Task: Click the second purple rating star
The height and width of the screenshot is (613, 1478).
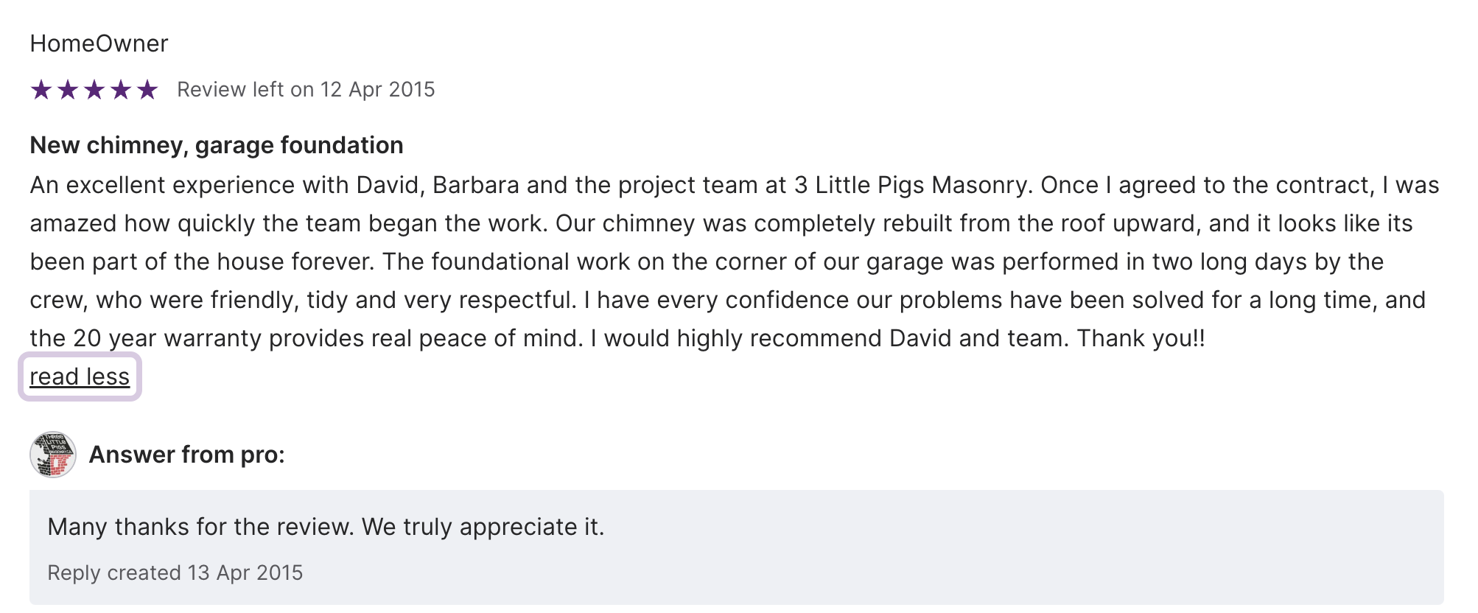Action: [x=68, y=90]
